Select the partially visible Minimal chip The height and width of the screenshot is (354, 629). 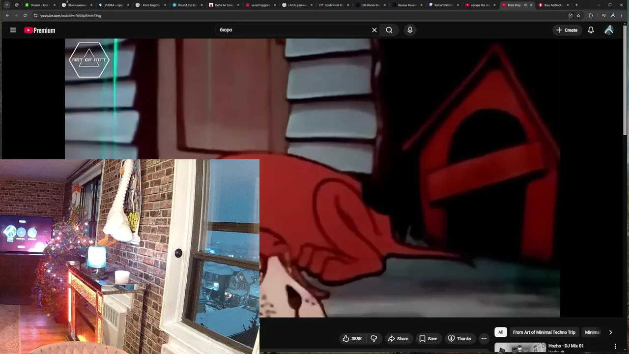coord(592,332)
